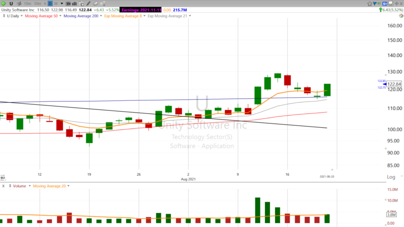Switch to 30m timeframe
The image size is (404, 227).
pyautogui.click(x=37, y=4)
